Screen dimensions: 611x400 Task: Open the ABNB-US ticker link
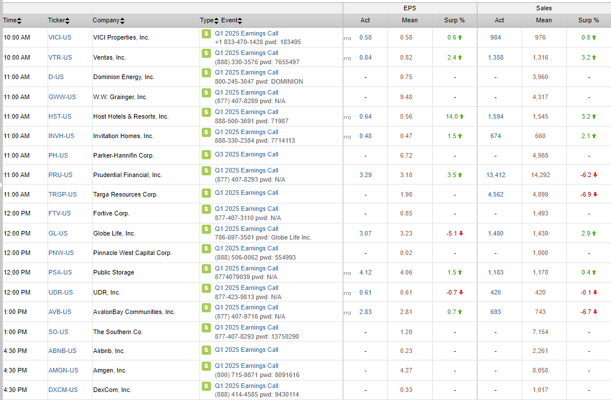[x=62, y=351]
